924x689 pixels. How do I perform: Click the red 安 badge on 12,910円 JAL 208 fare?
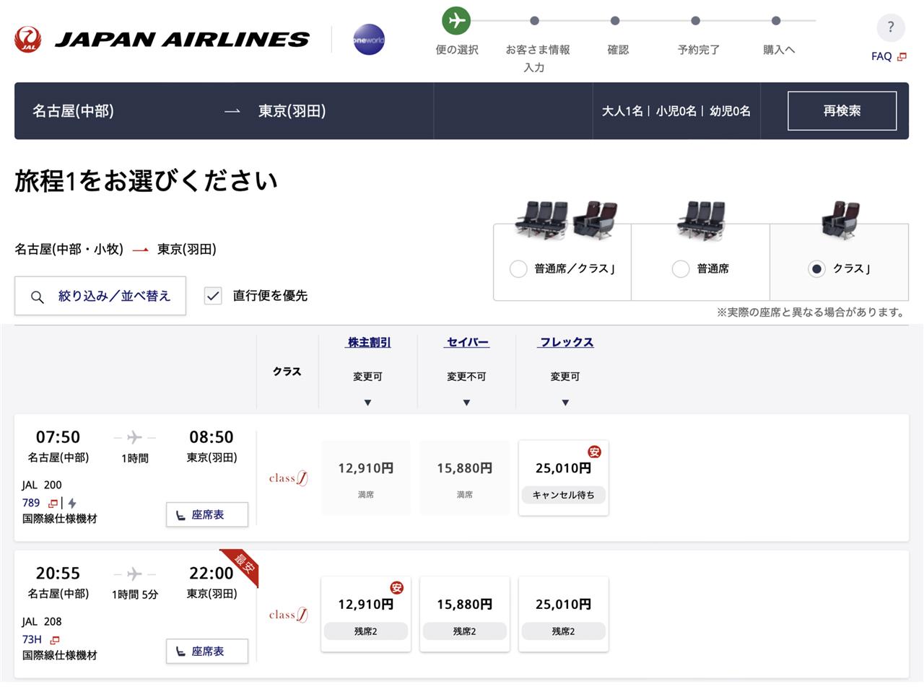[x=396, y=587]
